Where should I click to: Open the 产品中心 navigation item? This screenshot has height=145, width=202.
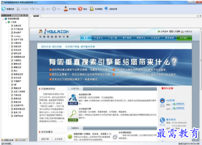point(99,38)
